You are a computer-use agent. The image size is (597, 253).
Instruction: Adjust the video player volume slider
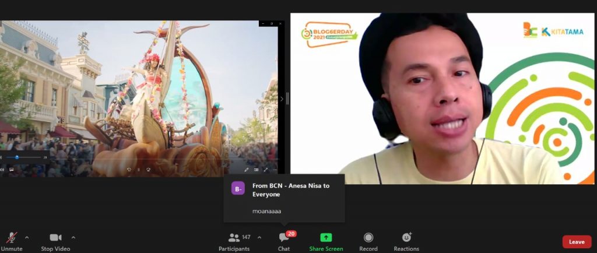pos(23,157)
